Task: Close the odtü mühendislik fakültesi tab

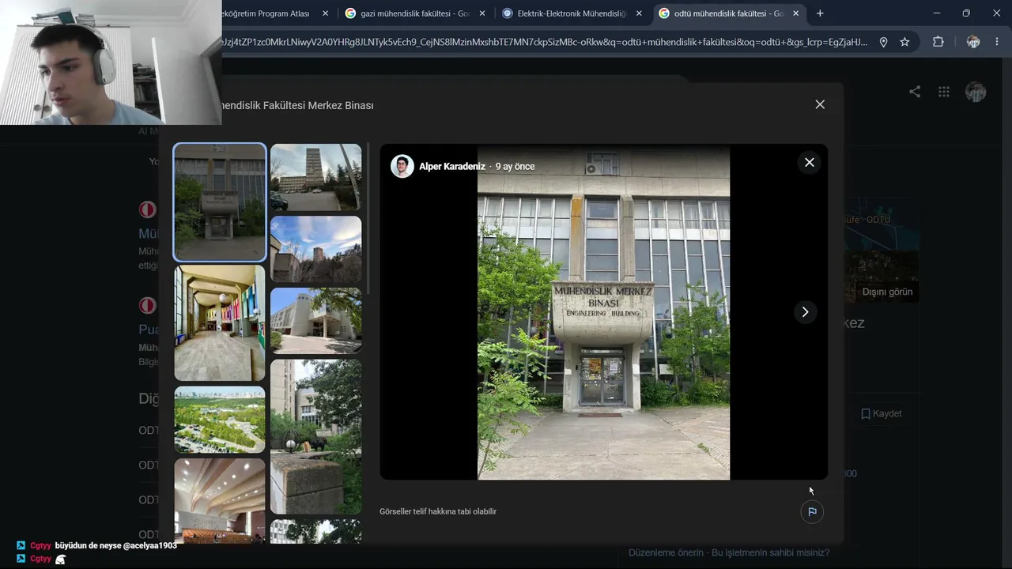Action: tap(795, 13)
